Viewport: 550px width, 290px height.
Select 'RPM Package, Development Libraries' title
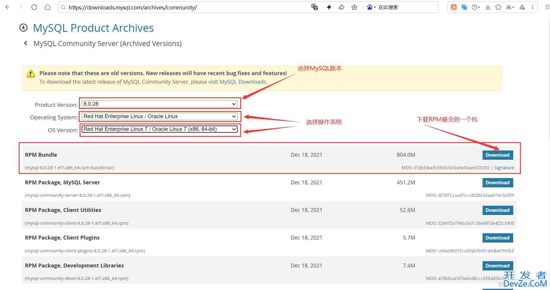(74, 265)
